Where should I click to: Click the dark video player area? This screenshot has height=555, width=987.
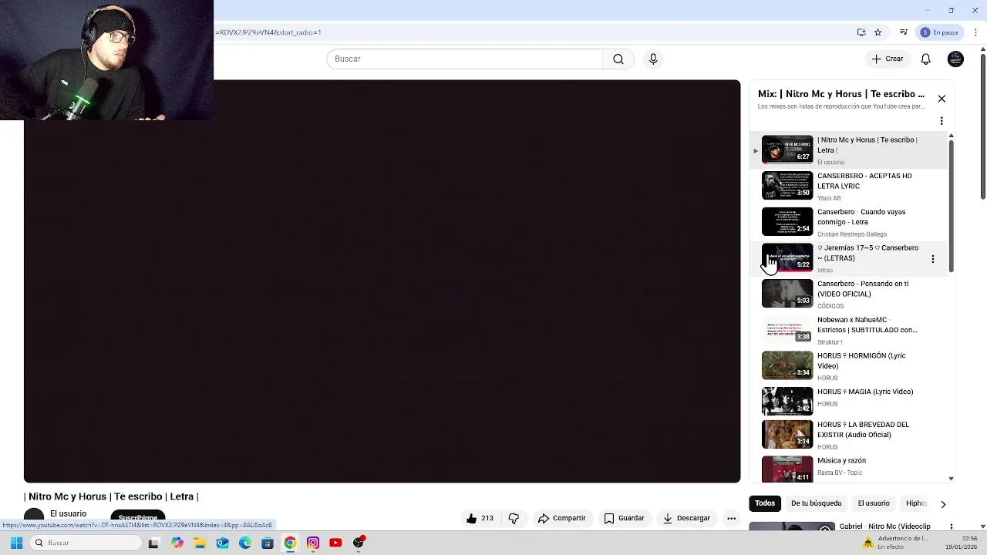click(382, 281)
